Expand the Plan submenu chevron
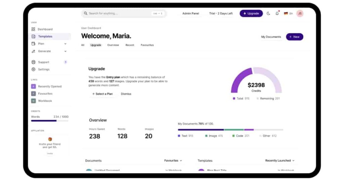 tap(65, 44)
